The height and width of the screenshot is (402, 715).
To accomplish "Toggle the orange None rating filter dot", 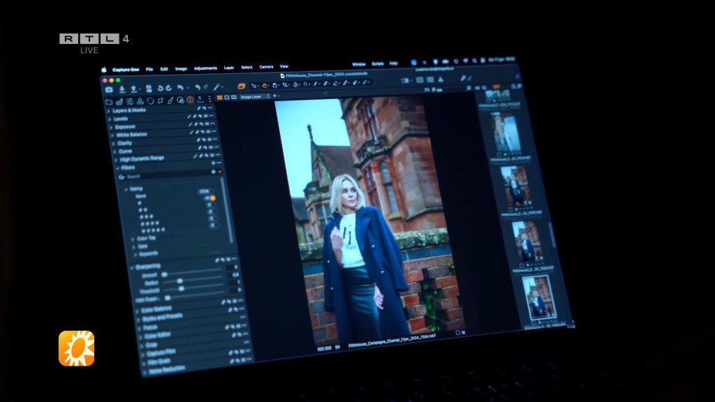I will pos(212,198).
